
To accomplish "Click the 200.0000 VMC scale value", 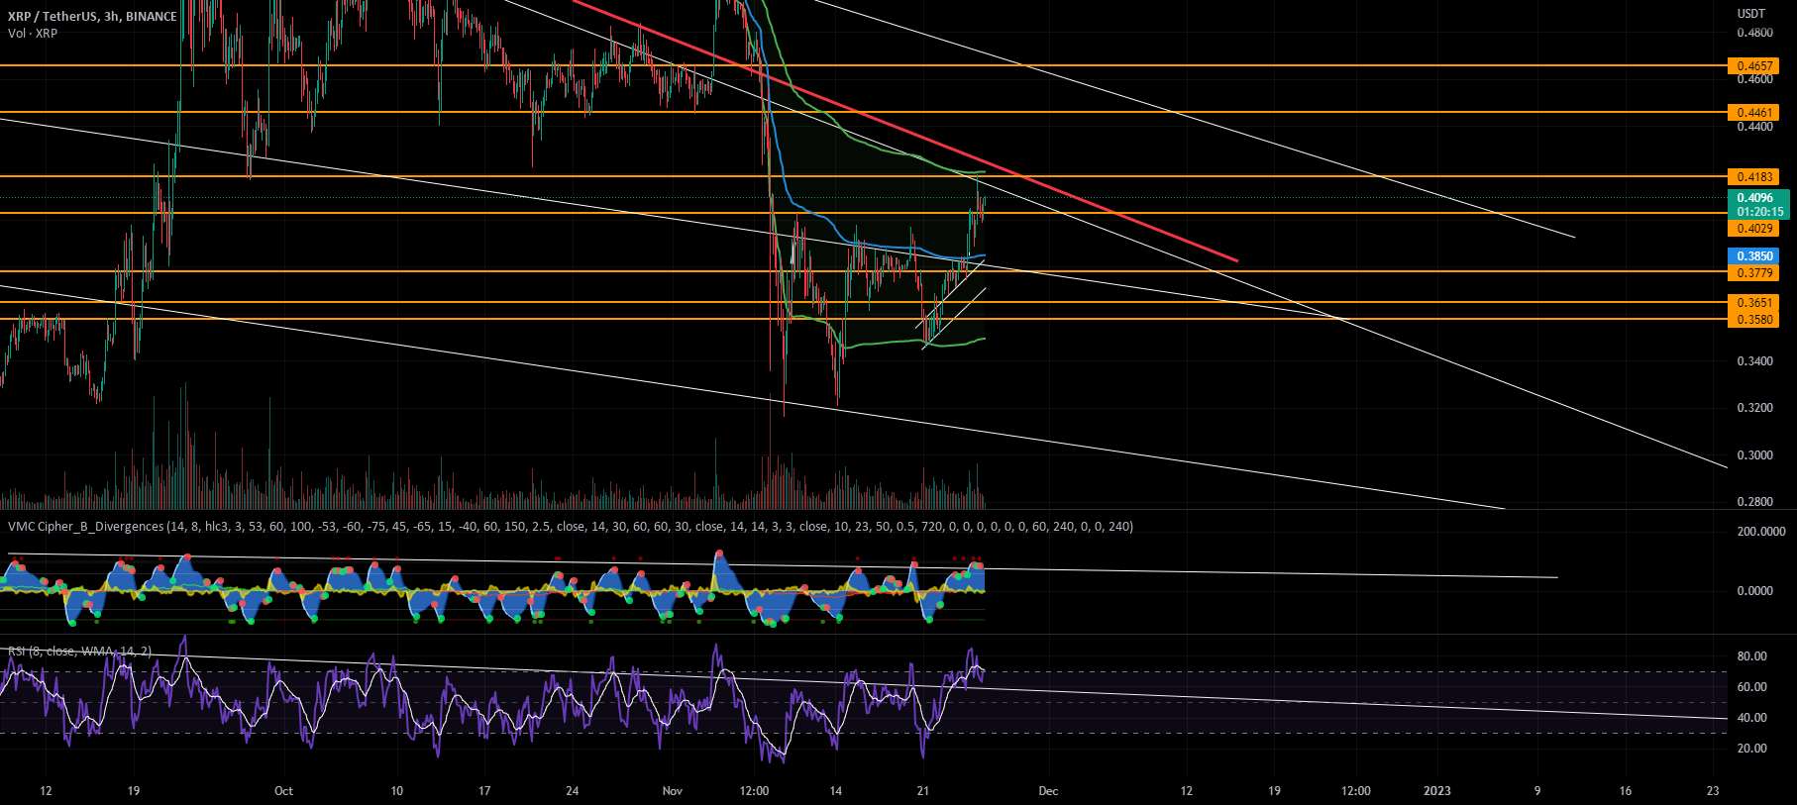I will point(1760,532).
